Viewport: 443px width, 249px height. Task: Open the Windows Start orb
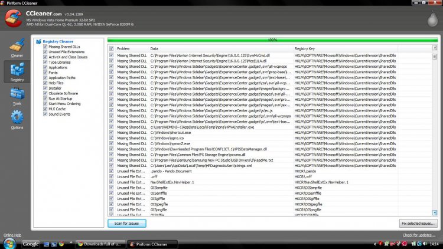[x=9, y=244]
